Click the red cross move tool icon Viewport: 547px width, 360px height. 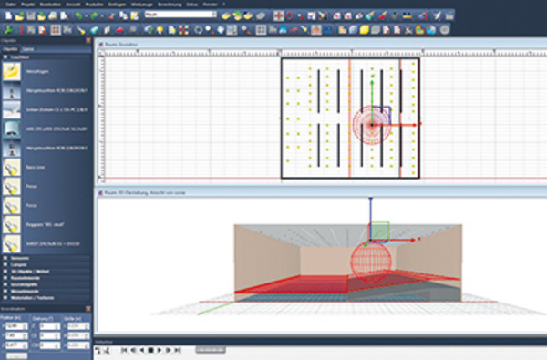pos(278,15)
